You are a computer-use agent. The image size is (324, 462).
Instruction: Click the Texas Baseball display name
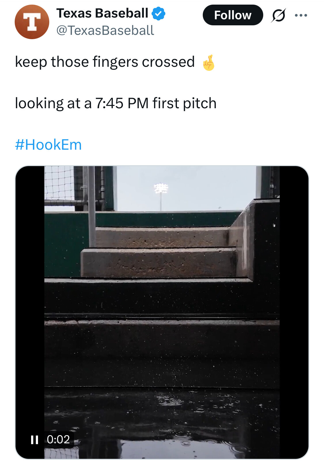102,13
